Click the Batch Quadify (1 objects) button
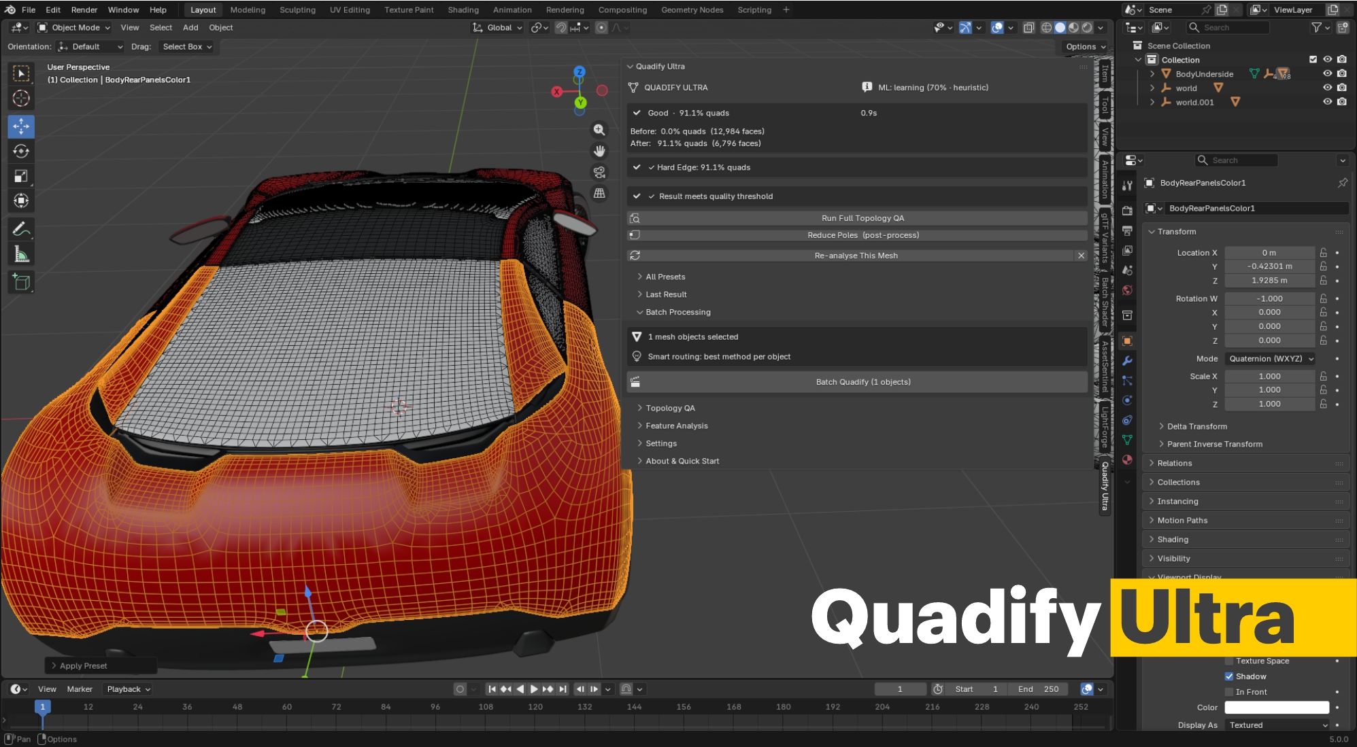The height and width of the screenshot is (747, 1357). click(857, 382)
